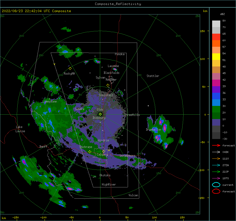Click the Lake Louise label

[20, 129]
